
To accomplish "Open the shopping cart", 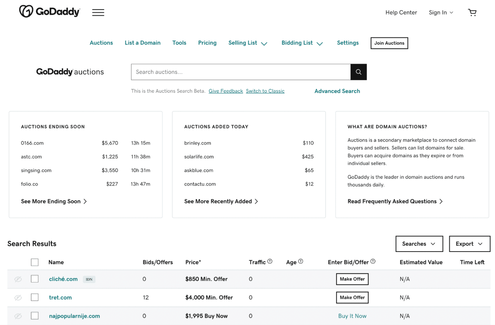I will [472, 12].
